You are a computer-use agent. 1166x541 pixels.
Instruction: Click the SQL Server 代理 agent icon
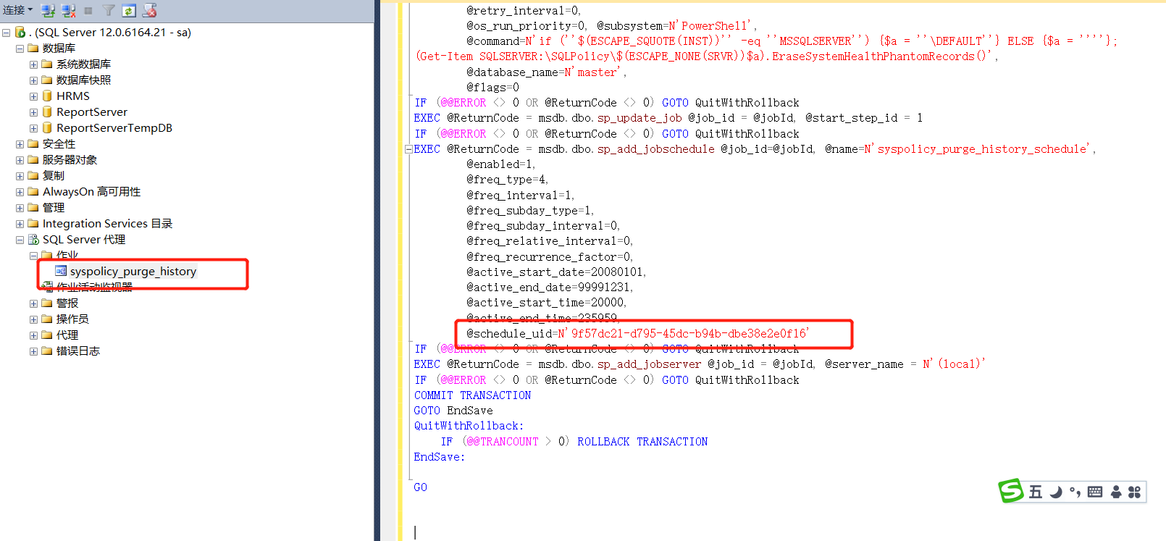pyautogui.click(x=33, y=239)
